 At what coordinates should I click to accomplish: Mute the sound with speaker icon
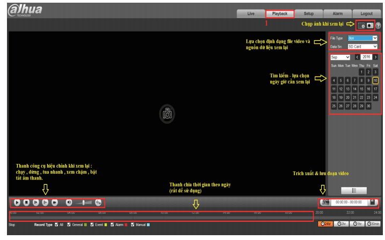pos(69,202)
